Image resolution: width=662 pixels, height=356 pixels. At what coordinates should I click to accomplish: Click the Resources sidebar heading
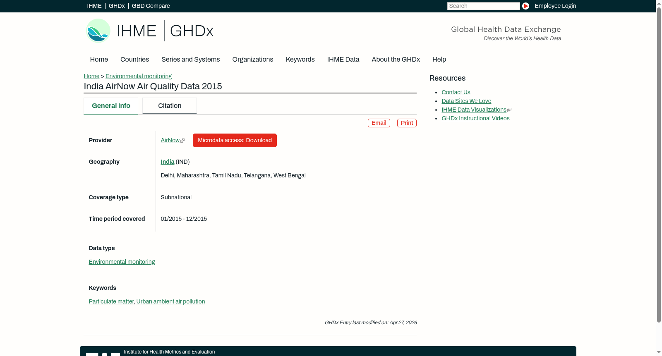447,79
